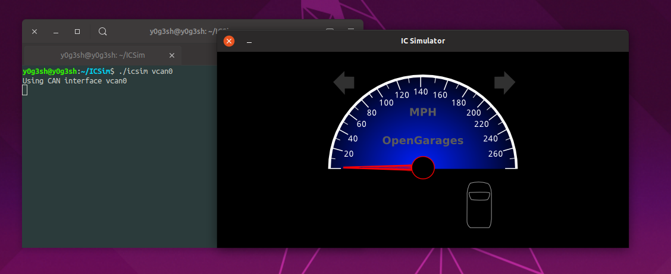Viewport: 671px width, 274px height.
Task: Select the y0g3sh@y0g3sh: ~/ICSim tab
Action: pos(103,55)
